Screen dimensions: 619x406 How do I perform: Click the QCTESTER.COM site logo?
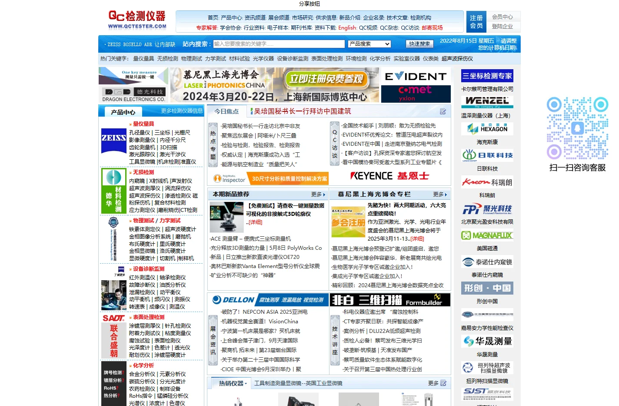pyautogui.click(x=137, y=20)
